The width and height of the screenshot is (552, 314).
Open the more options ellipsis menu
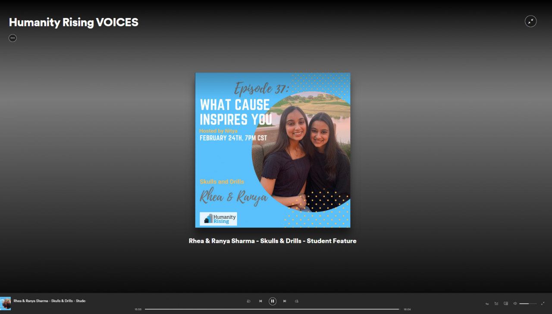click(x=13, y=38)
